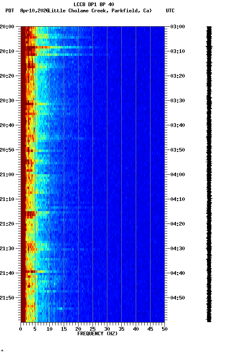Click the 15 Hz frequency axis label
The width and height of the screenshot is (227, 355).
click(x=64, y=329)
